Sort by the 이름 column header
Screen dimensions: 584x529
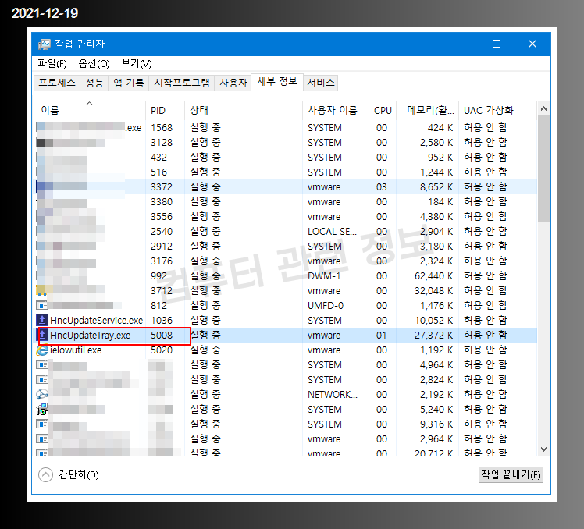pyautogui.click(x=89, y=110)
